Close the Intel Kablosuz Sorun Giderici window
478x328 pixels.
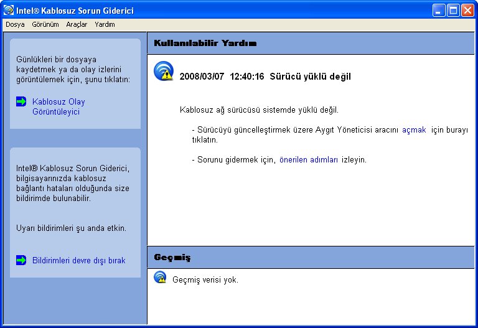pos(467,11)
